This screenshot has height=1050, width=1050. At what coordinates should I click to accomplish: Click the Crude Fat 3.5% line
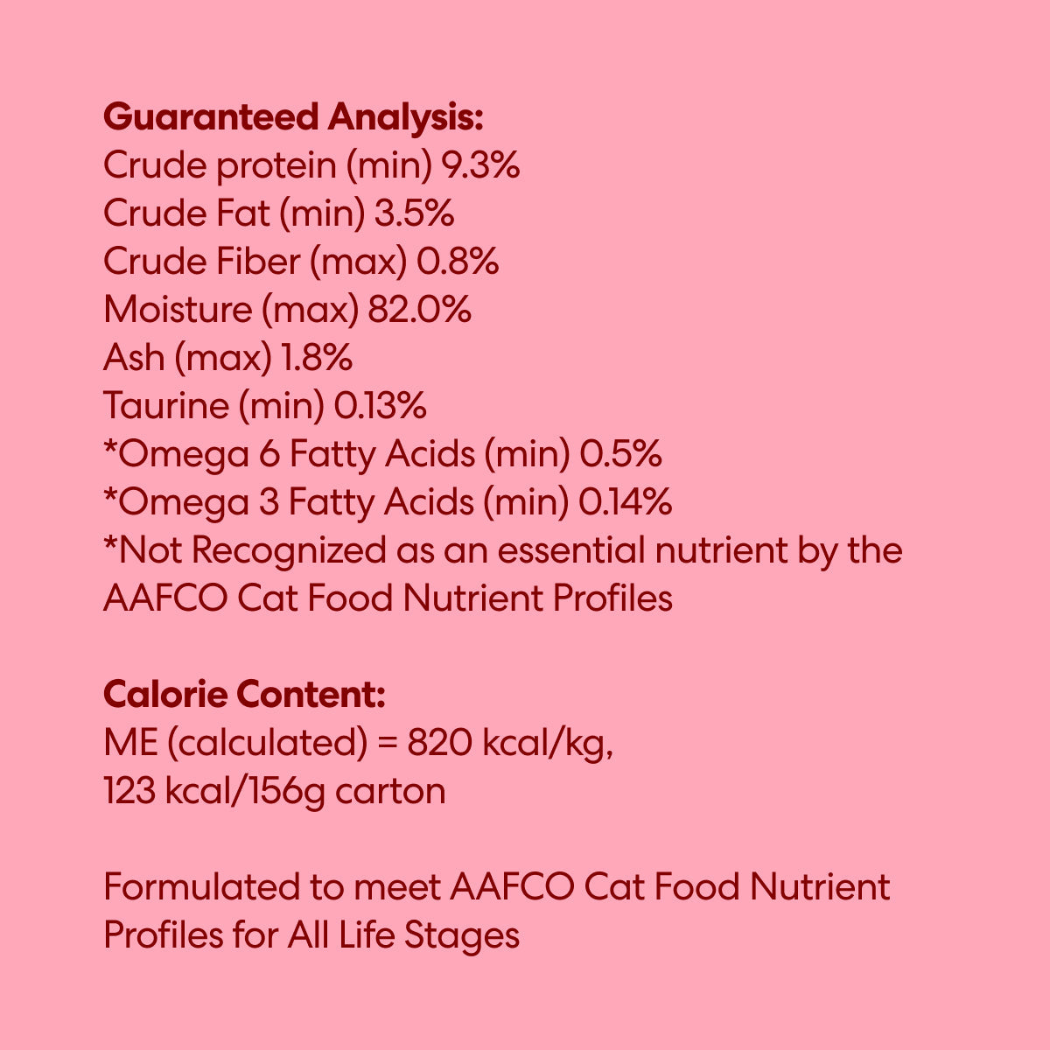click(278, 214)
